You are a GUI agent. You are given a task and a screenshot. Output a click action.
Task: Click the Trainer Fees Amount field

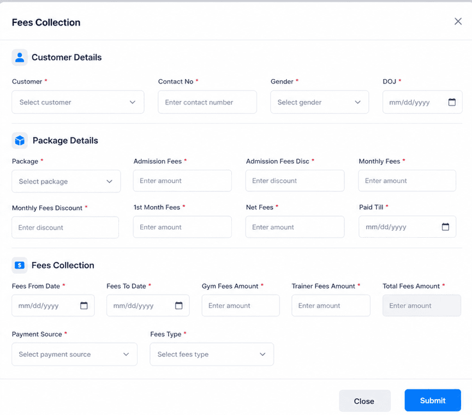[331, 305]
